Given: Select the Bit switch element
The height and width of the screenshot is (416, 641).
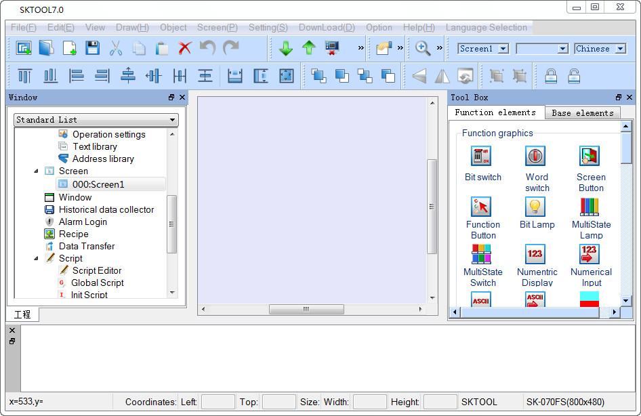Looking at the screenshot, I should [481, 156].
